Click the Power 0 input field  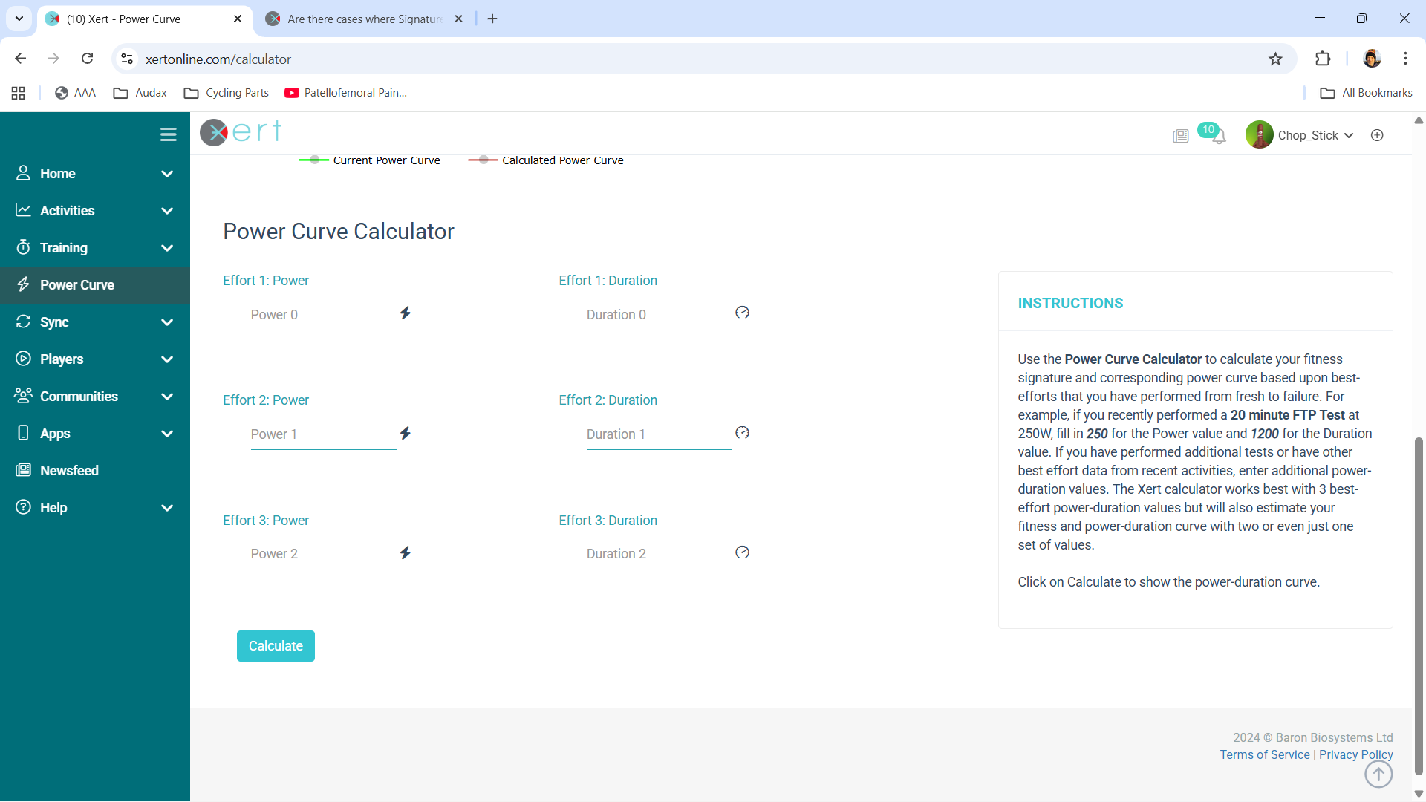[x=323, y=315]
